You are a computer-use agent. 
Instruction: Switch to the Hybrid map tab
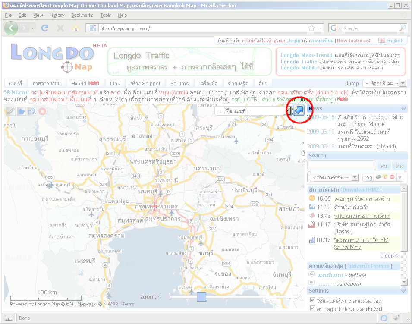pos(85,83)
